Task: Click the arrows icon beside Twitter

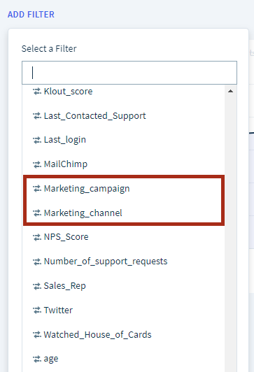Action: click(x=37, y=310)
